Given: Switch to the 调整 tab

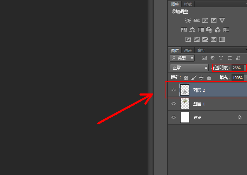Looking at the screenshot, I should (175, 4).
